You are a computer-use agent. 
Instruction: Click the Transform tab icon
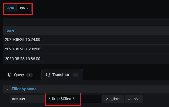48,75
